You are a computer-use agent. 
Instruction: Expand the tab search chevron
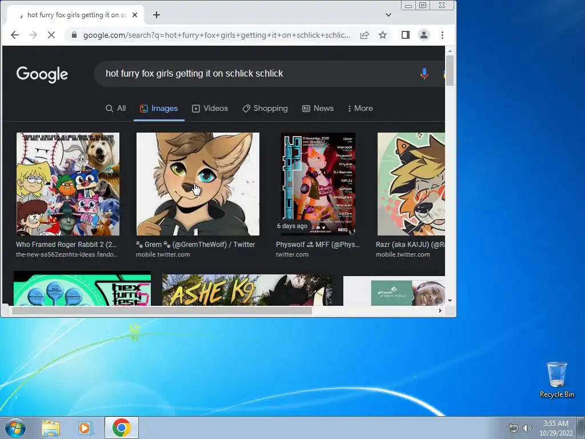click(388, 15)
